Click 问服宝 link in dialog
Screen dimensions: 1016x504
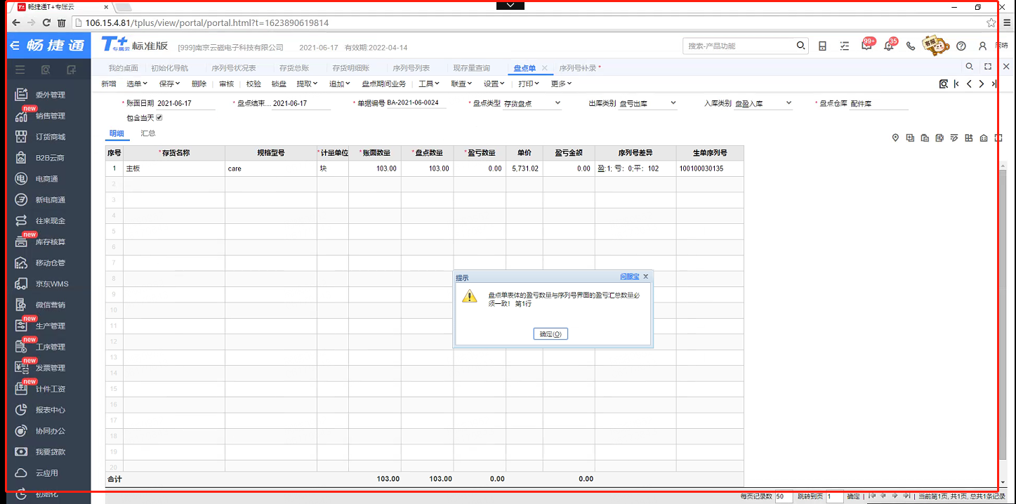630,277
